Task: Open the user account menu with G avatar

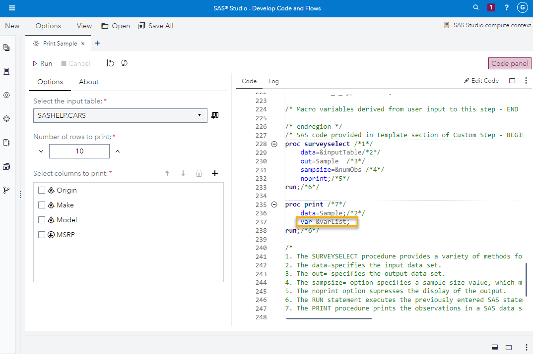Action: click(522, 7)
